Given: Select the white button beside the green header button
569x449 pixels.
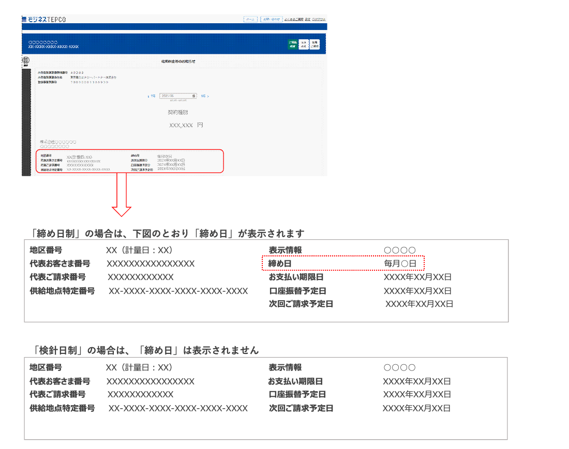Looking at the screenshot, I should (303, 44).
